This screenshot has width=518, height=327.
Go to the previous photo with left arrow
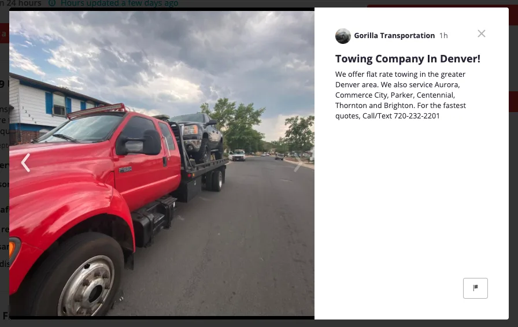tap(25, 163)
